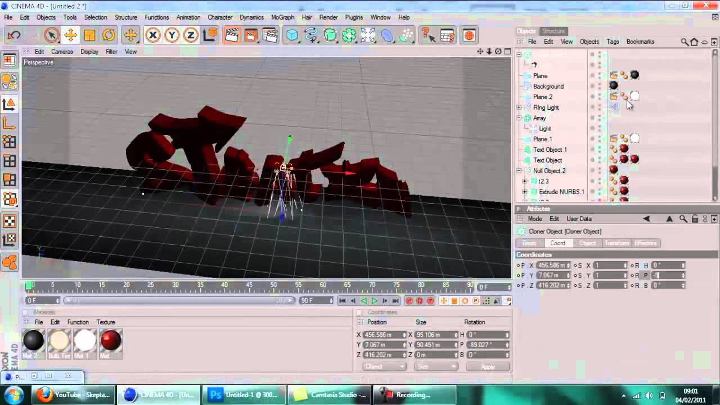
Task: Open viewport Display menu
Action: (x=89, y=52)
